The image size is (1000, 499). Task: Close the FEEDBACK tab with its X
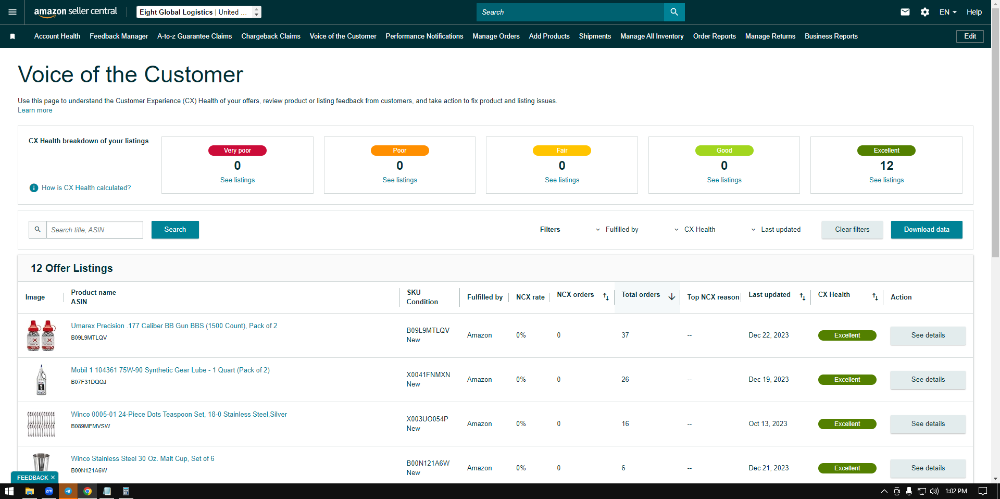click(53, 478)
